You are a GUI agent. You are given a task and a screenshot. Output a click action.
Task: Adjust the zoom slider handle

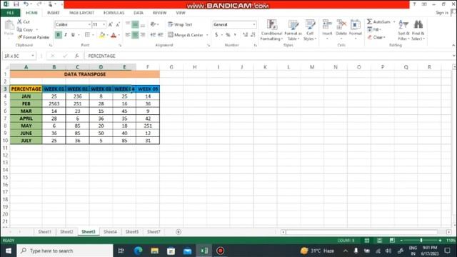pyautogui.click(x=421, y=240)
